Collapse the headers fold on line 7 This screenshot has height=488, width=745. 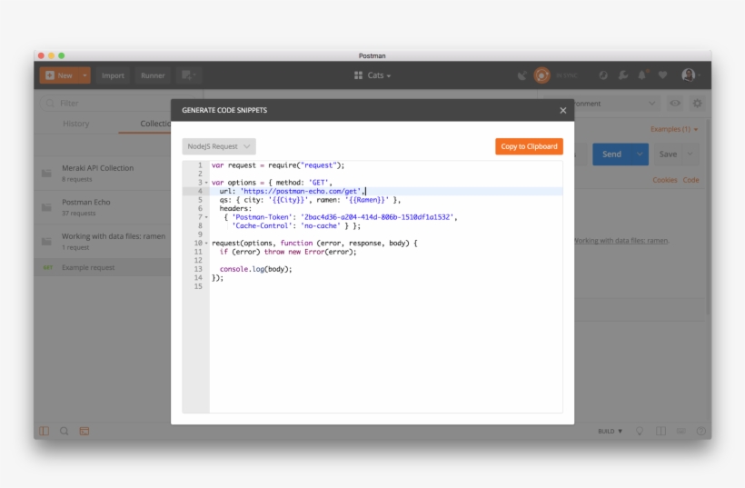click(x=207, y=217)
